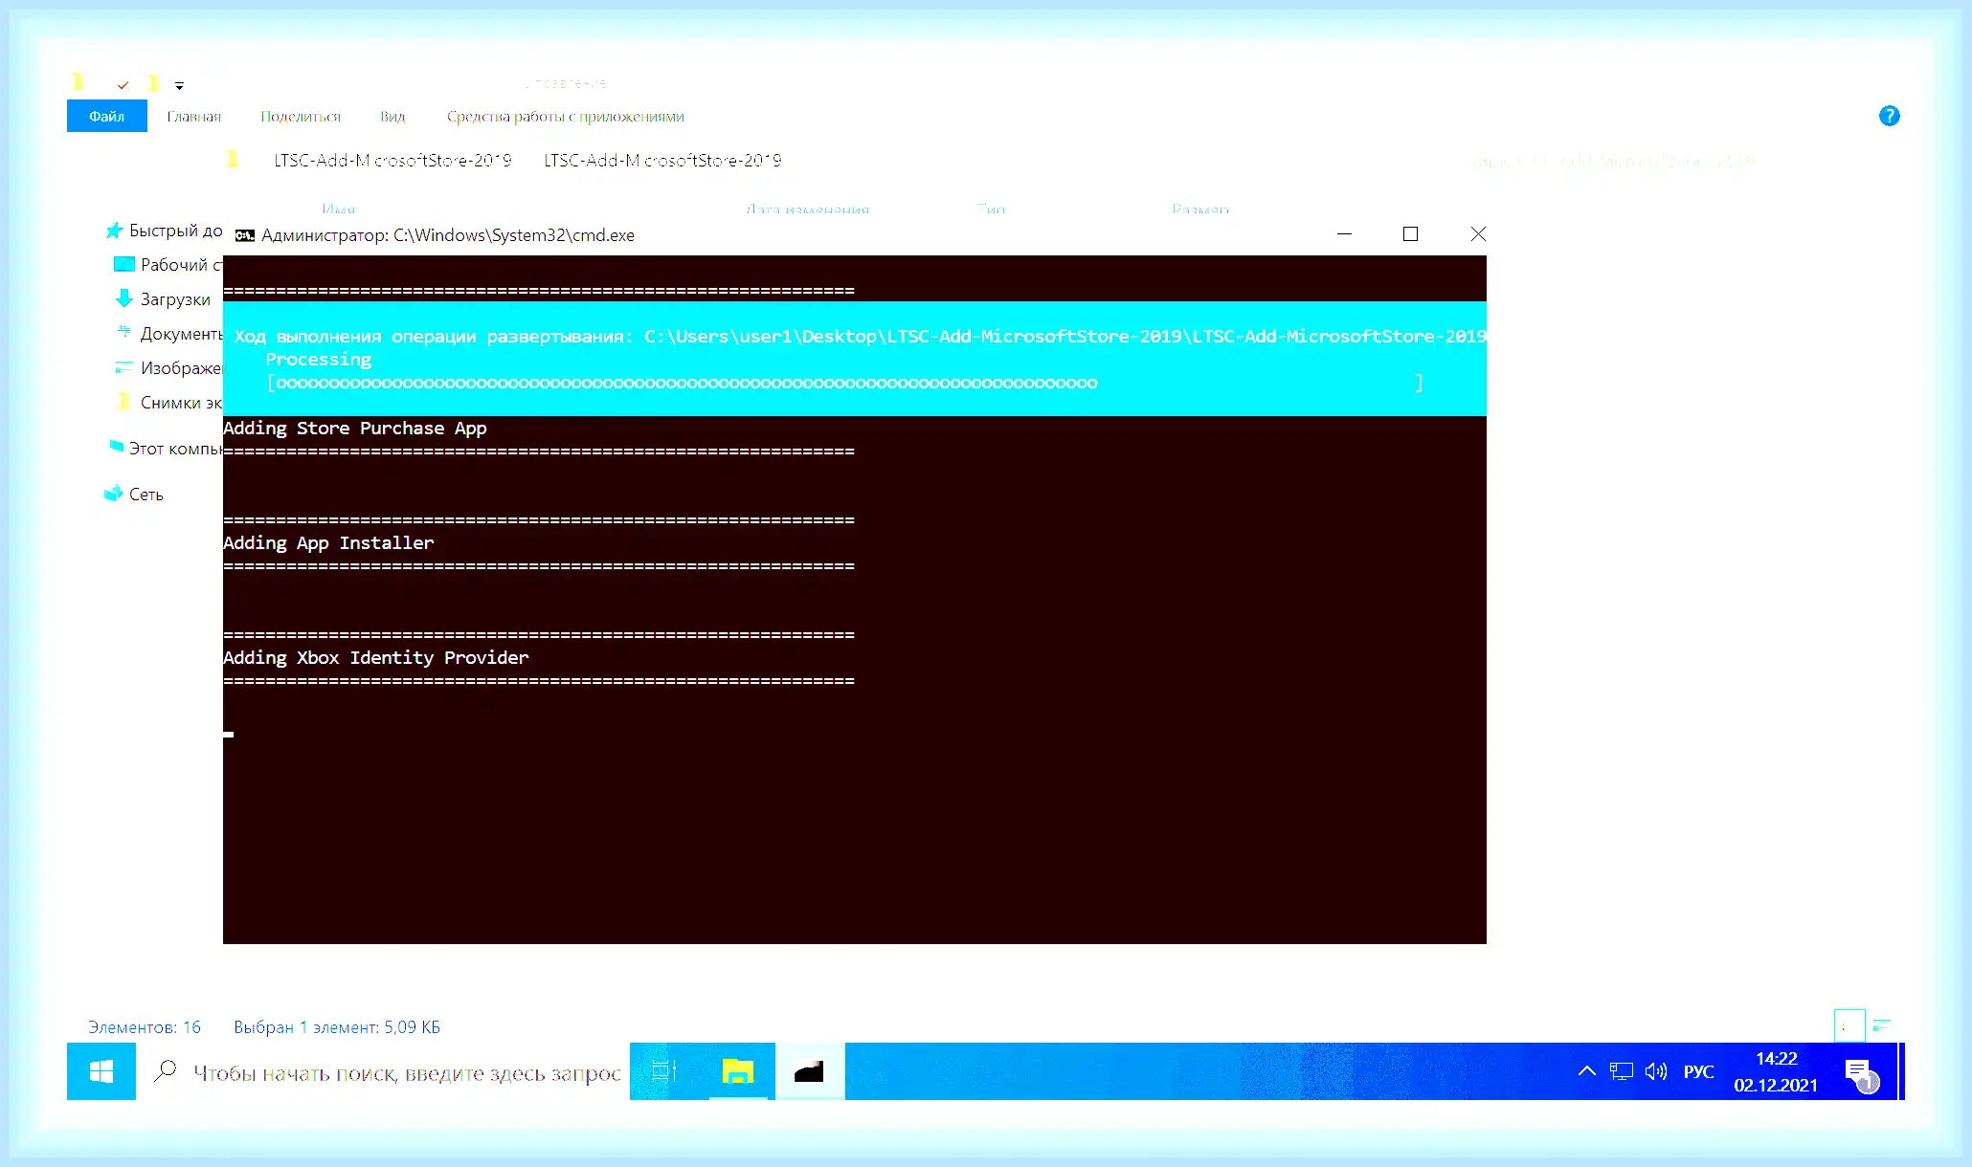Switch to large icons view in status bar
The height and width of the screenshot is (1167, 1972).
1882,1025
